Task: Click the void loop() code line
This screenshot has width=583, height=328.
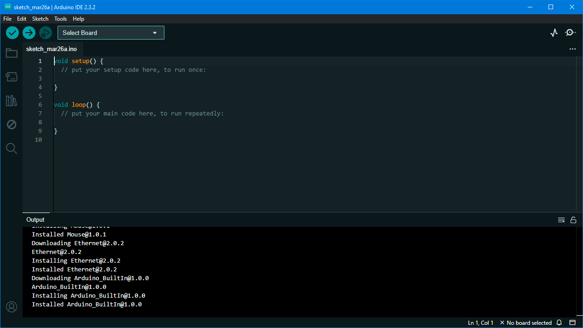Action: pyautogui.click(x=77, y=105)
